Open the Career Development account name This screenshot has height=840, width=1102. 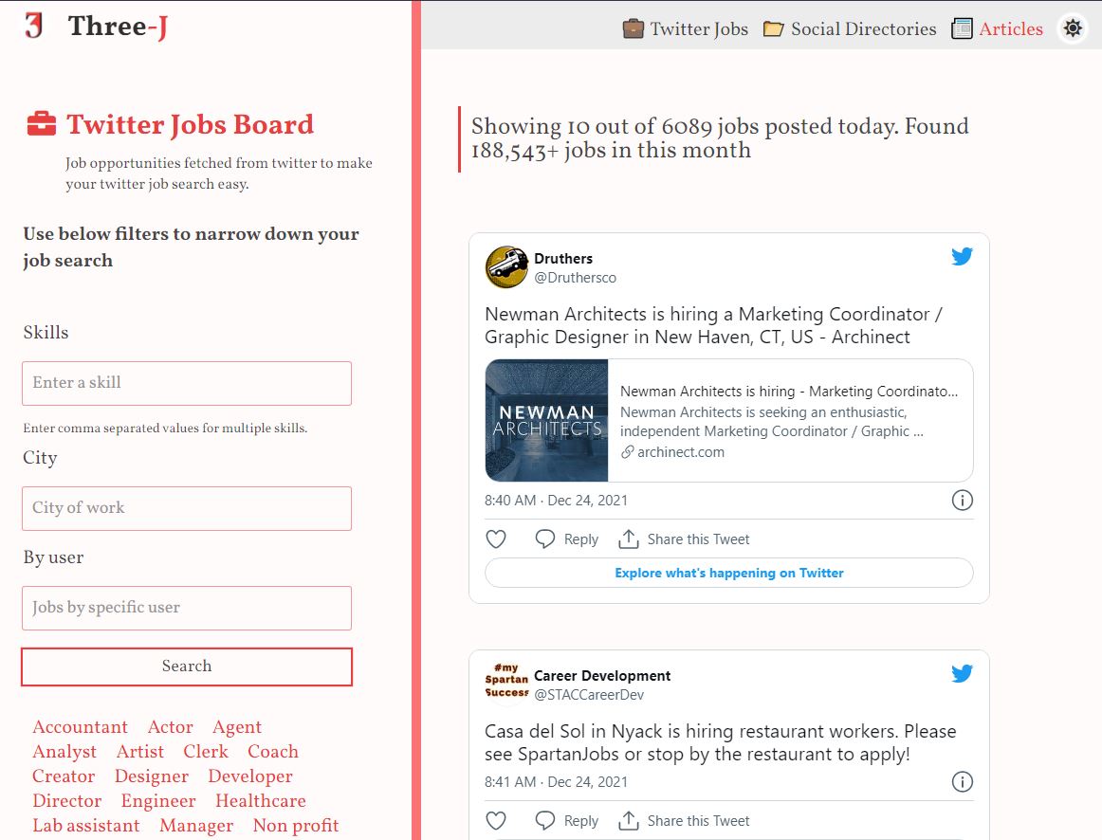pyautogui.click(x=601, y=676)
